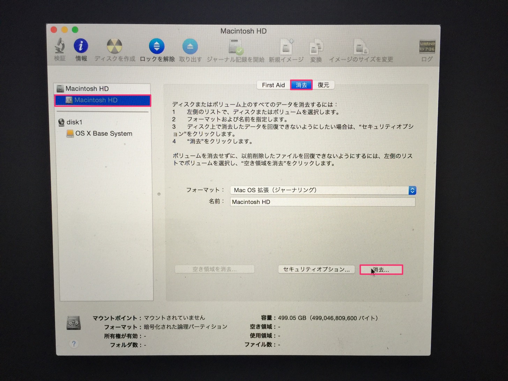Switch to the Restore (復元) tab
The image size is (508, 381).
(323, 85)
